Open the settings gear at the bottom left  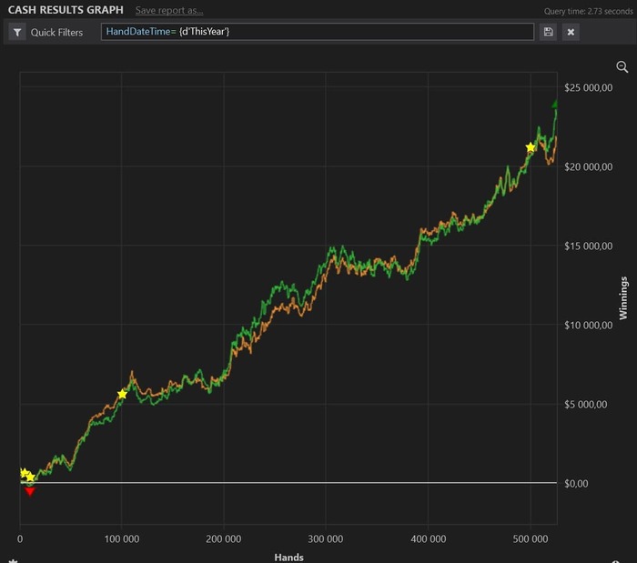[13, 560]
